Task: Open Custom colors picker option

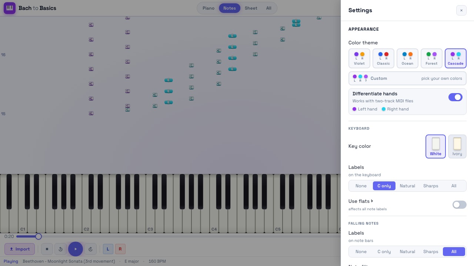Action: click(x=407, y=78)
